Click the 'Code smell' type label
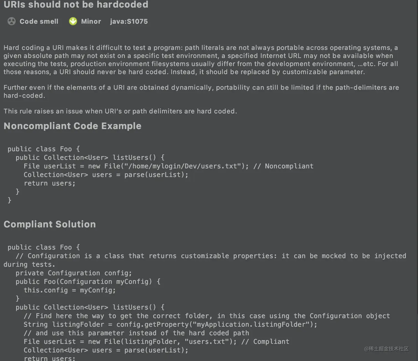The height and width of the screenshot is (361, 418). [x=39, y=21]
